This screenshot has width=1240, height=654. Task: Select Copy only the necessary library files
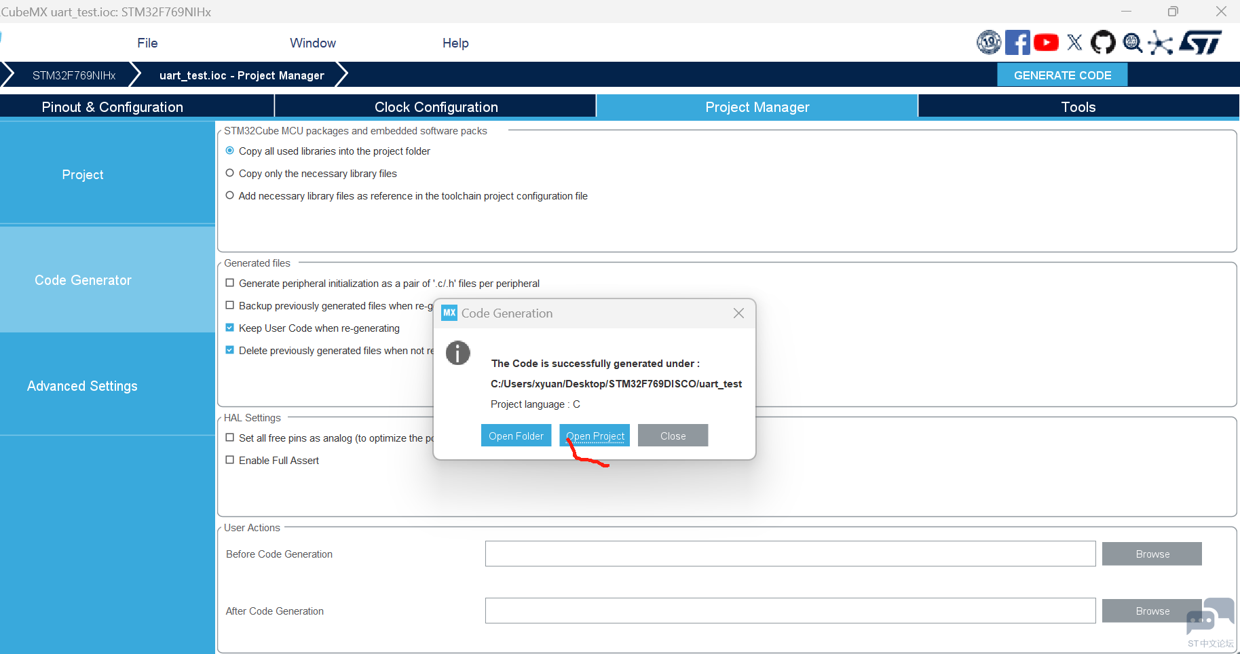230,173
